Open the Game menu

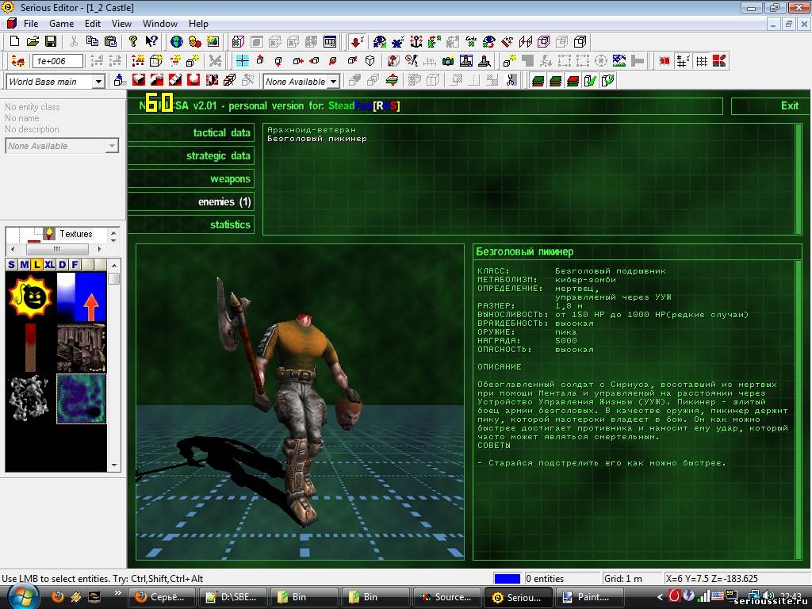coord(62,23)
